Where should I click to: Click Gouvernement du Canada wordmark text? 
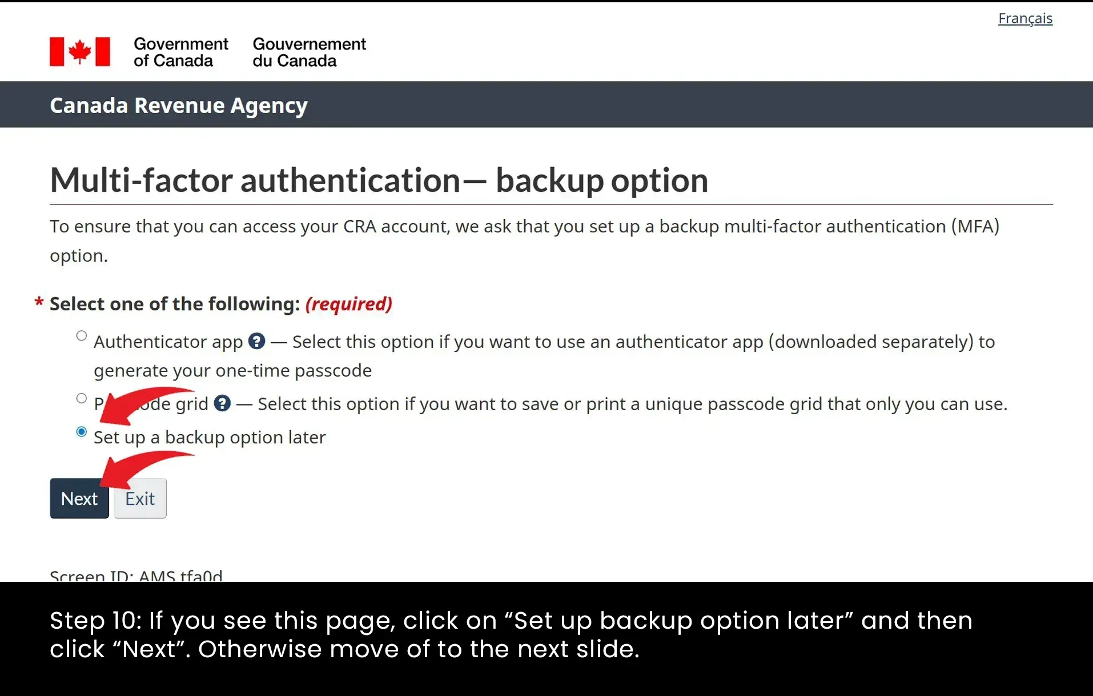click(x=309, y=52)
